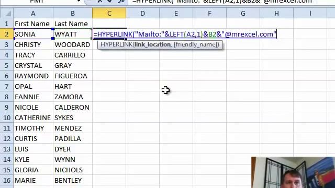This screenshot has width=335, height=188.
Task: Click cell containing CHRISTY
Action: coord(33,44)
